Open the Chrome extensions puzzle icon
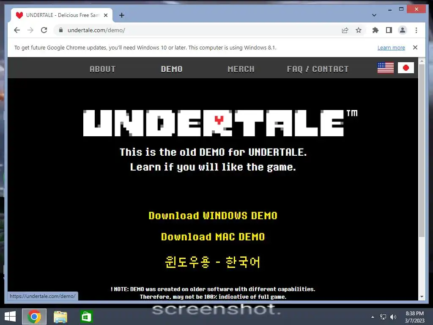Image resolution: width=433 pixels, height=325 pixels. tap(375, 30)
